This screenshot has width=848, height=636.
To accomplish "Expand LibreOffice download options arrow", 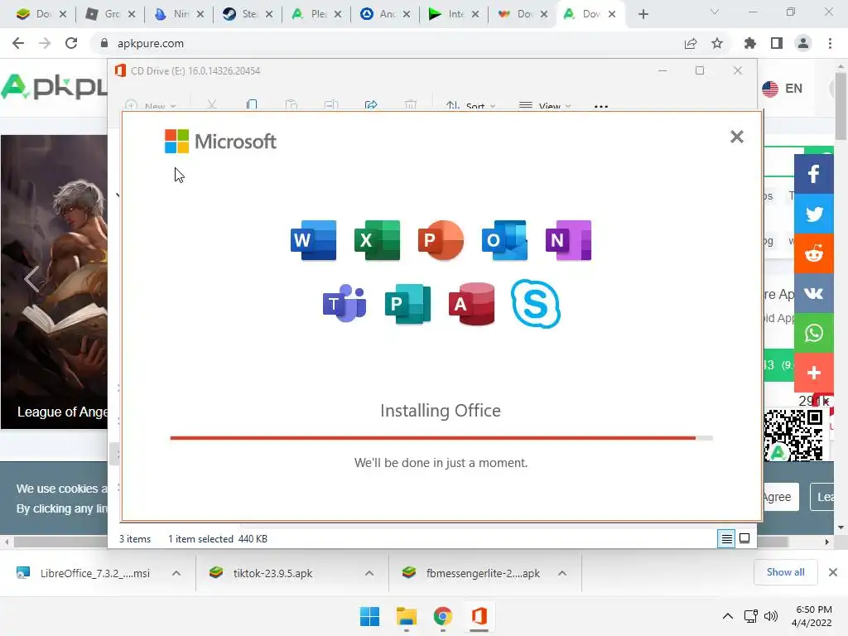I will point(176,573).
